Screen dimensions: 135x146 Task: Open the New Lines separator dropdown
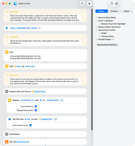30,66
